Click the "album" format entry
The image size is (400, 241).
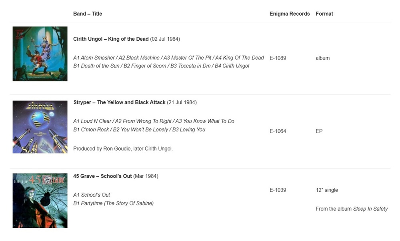coord(323,58)
